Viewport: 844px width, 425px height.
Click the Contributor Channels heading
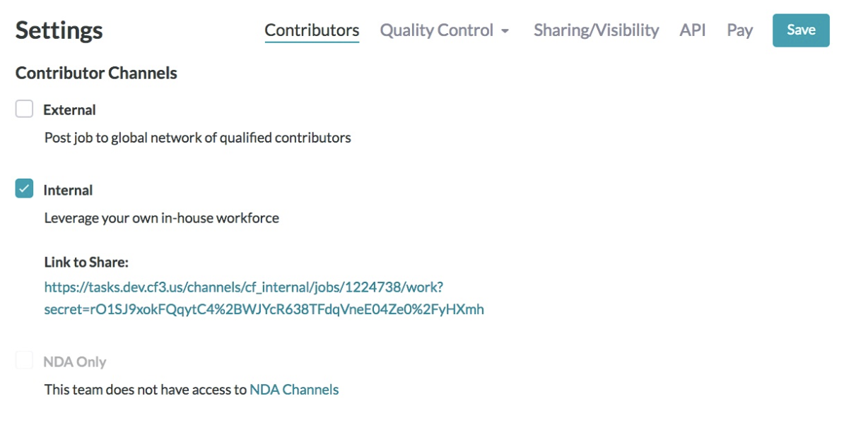96,73
